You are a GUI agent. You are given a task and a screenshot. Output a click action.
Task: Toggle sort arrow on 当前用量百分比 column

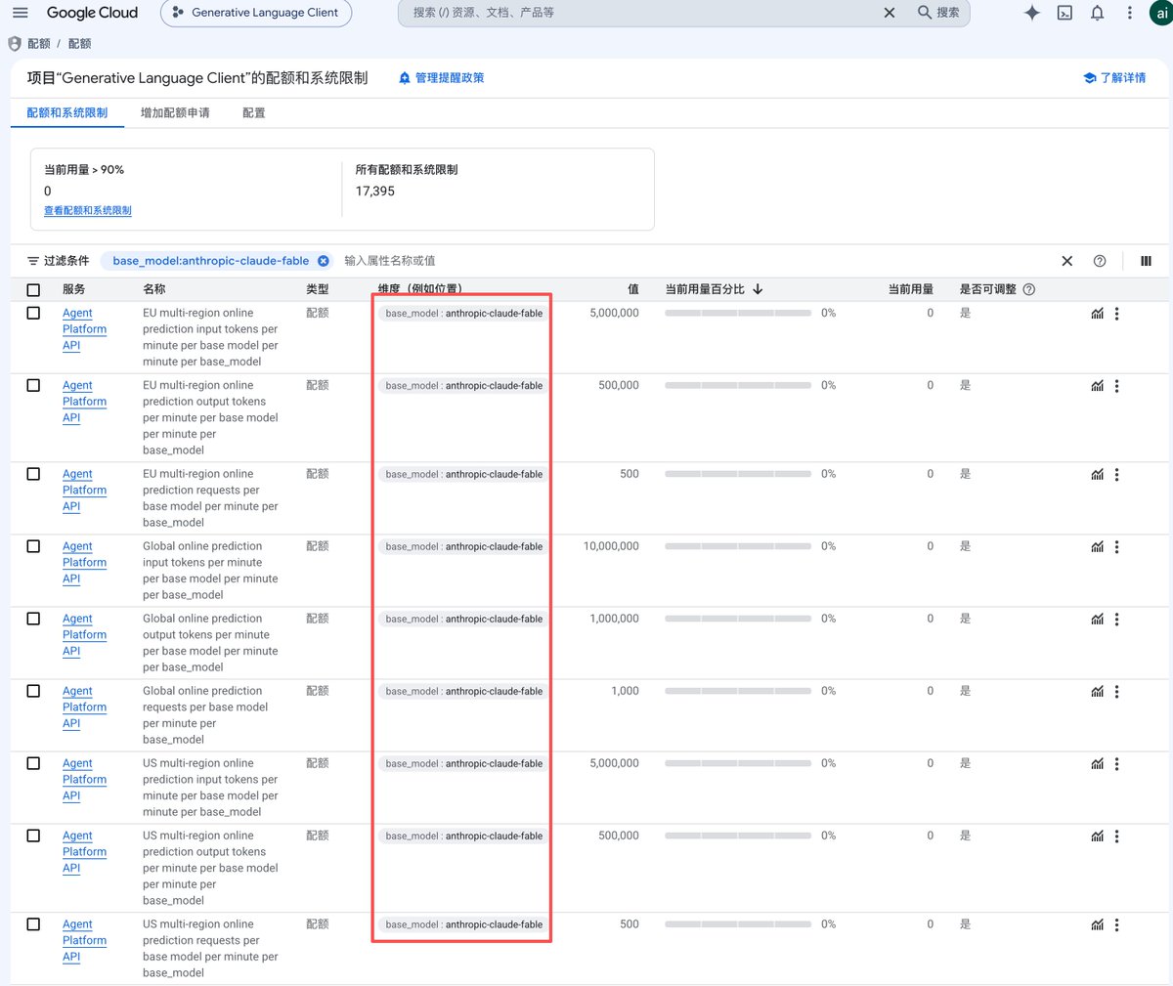(x=758, y=289)
